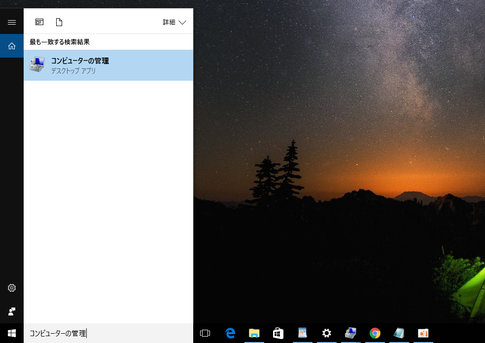The width and height of the screenshot is (485, 343).
Task: Open Task View on the taskbar
Action: coord(205,333)
